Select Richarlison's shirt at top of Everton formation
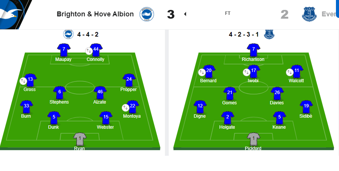 (x=253, y=50)
